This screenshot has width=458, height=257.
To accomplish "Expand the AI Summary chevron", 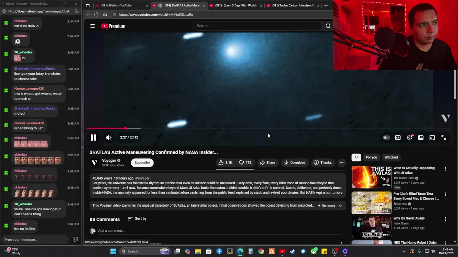I will [340, 206].
